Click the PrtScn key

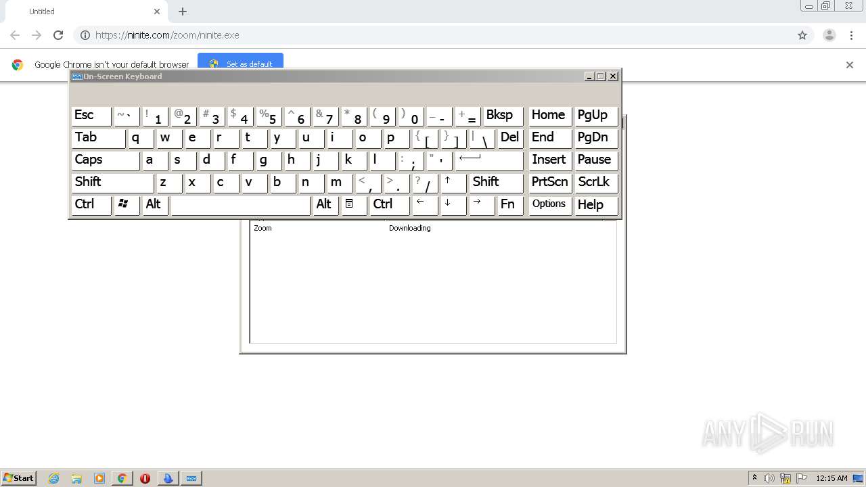click(550, 183)
